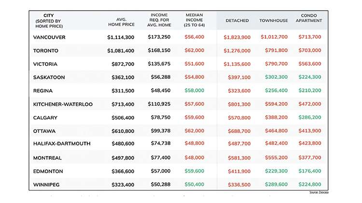Viewport: 362px width, 203px height.
Task: Select Victoria's median income $51,600
Action: [x=194, y=64]
